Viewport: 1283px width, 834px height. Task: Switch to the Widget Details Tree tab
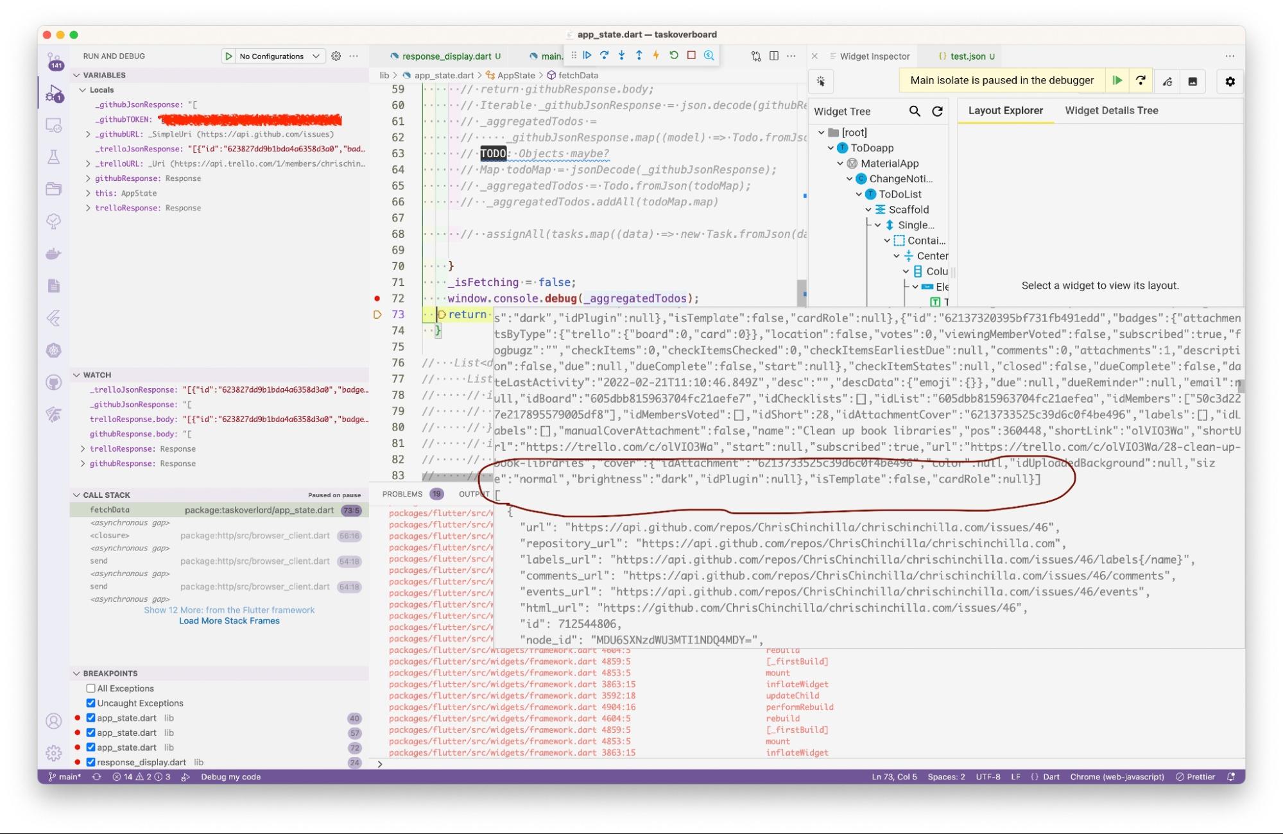click(1111, 110)
